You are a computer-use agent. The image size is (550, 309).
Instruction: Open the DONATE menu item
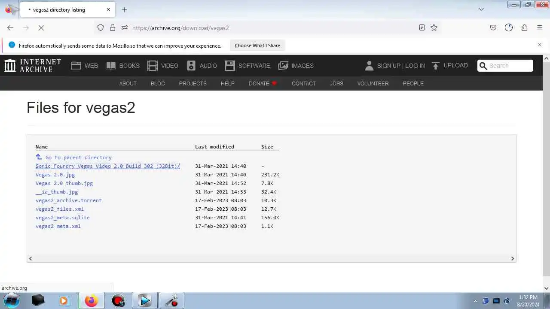263,83
